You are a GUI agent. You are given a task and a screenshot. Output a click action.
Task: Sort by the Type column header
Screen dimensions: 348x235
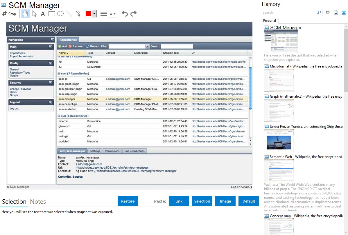pos(95,53)
